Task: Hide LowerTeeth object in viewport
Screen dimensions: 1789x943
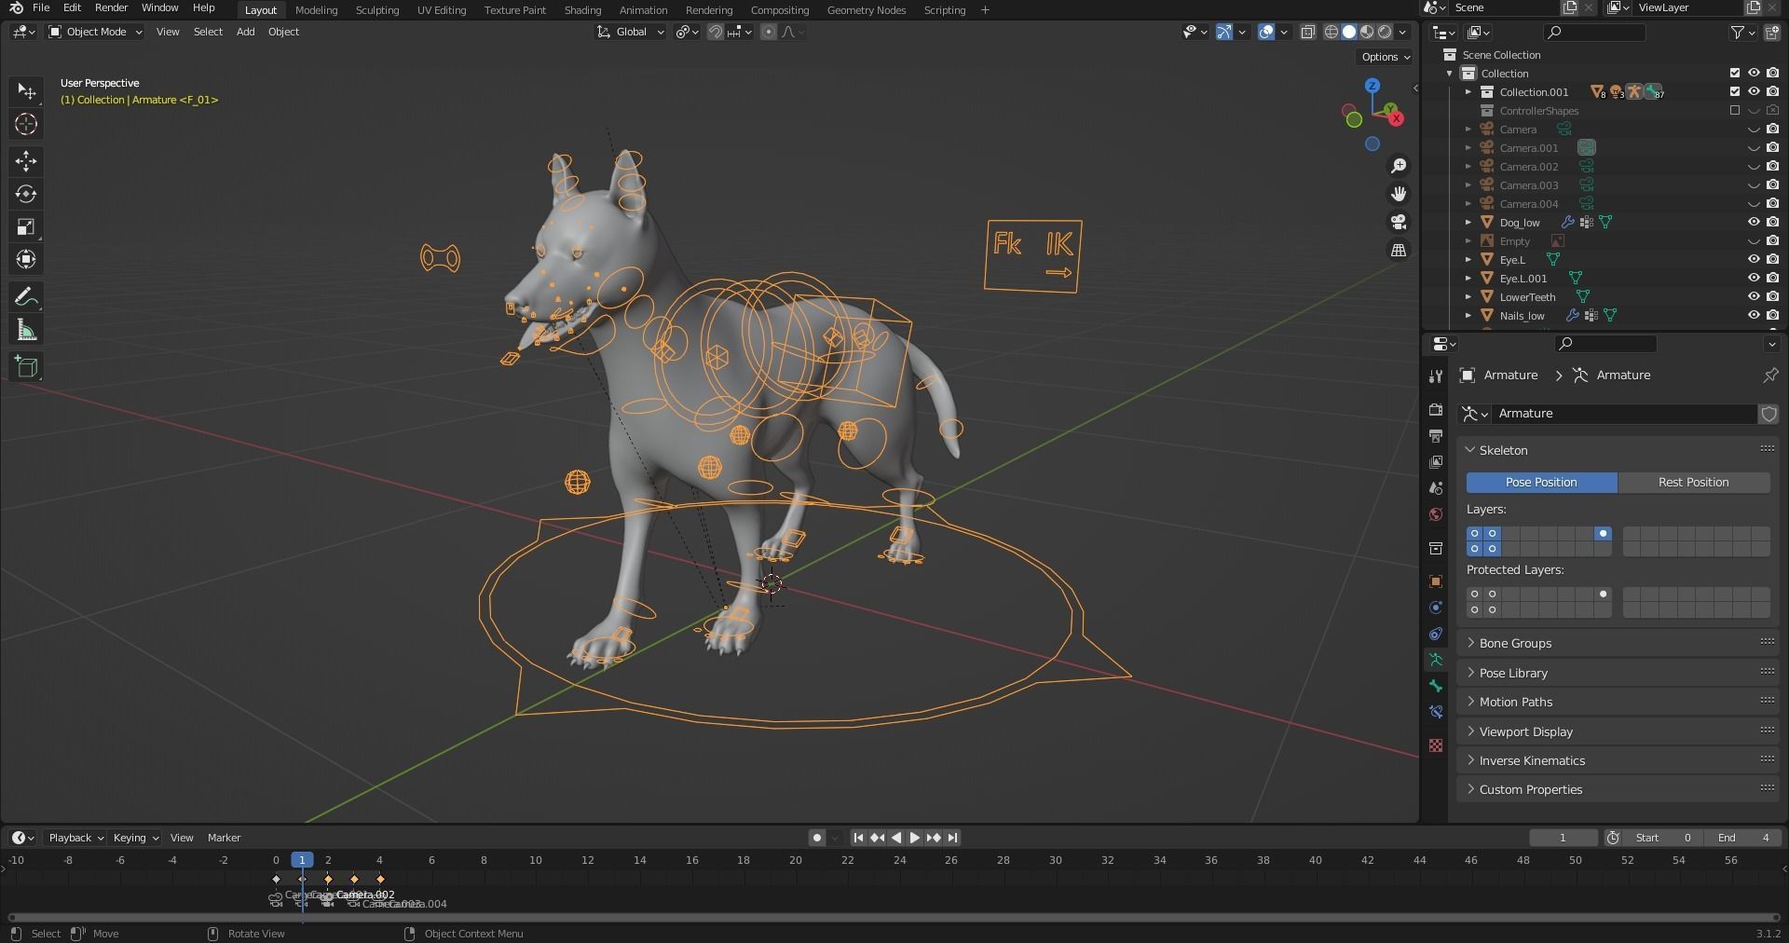Action: [1754, 296]
